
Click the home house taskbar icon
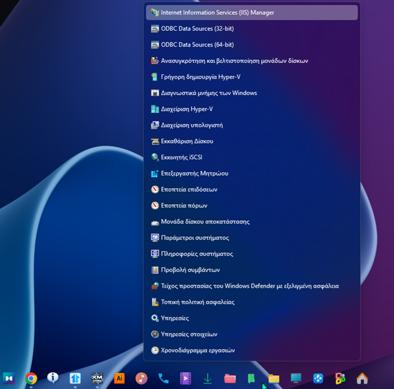pyautogui.click(x=362, y=378)
